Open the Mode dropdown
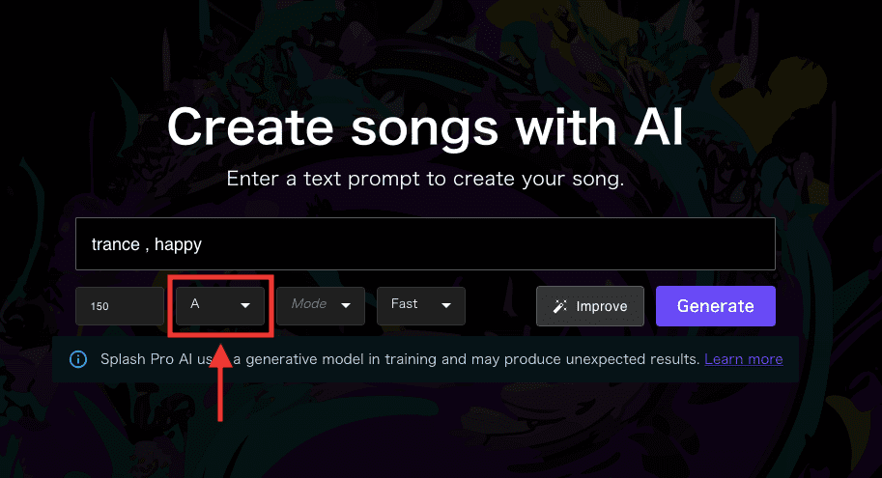The height and width of the screenshot is (478, 882). point(321,306)
